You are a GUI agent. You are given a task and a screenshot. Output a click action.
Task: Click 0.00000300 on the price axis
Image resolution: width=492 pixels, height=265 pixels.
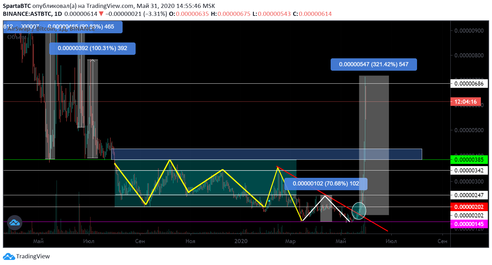pos(469,182)
